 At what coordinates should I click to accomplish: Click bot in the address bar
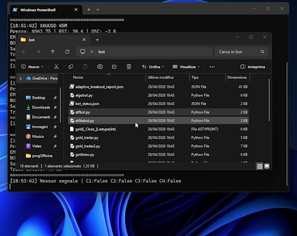101,52
